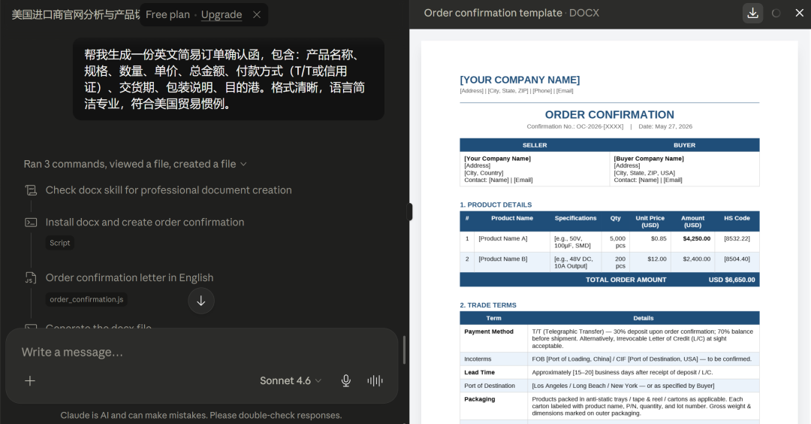The height and width of the screenshot is (424, 811).
Task: Focus the Write a message input field
Action: [x=202, y=352]
